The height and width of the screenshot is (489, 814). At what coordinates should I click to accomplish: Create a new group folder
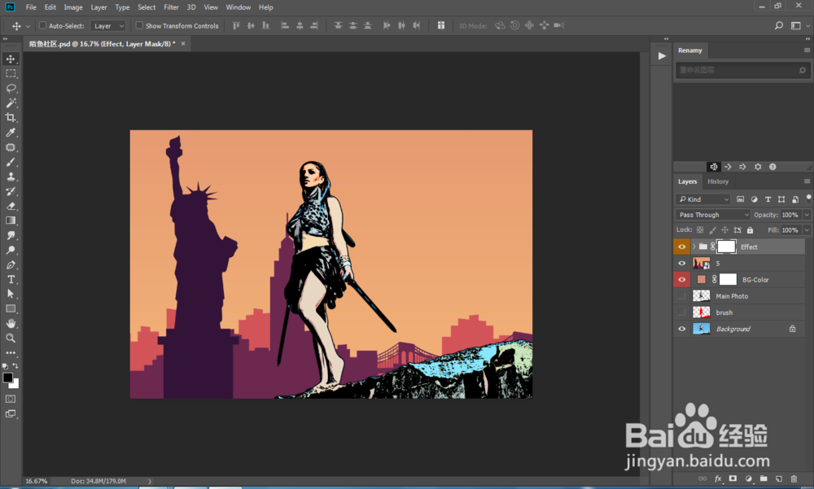pos(764,478)
